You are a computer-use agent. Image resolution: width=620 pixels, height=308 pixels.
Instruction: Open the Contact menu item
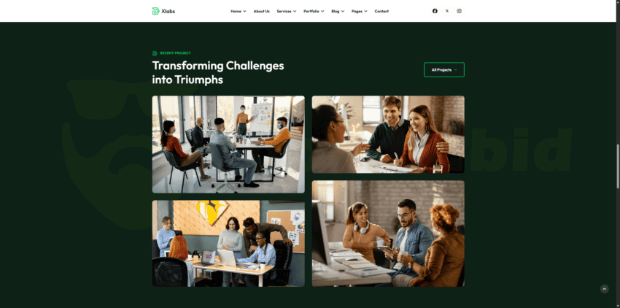click(x=381, y=11)
